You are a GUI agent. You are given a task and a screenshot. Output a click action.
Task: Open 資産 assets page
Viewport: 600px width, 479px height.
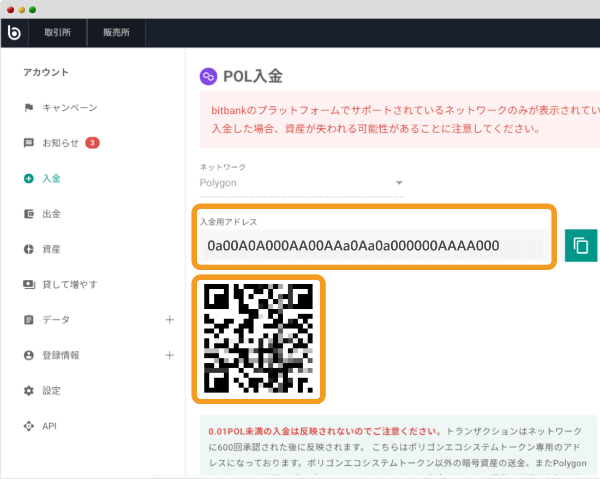pos(52,249)
